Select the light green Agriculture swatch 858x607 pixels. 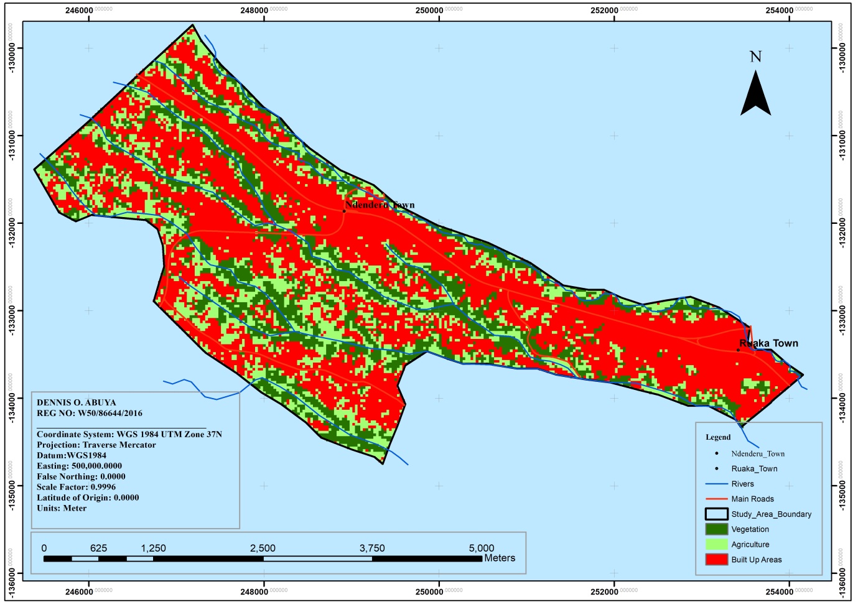[716, 544]
